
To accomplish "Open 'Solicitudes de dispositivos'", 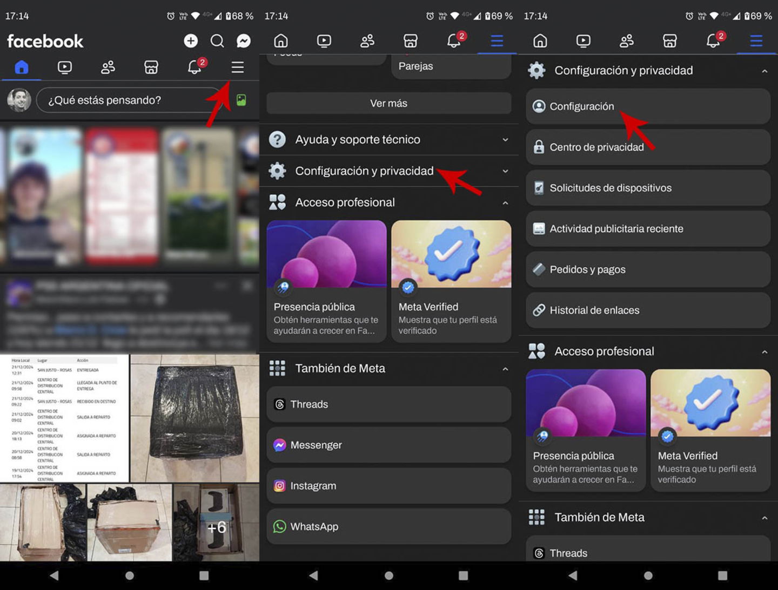I will click(x=648, y=188).
